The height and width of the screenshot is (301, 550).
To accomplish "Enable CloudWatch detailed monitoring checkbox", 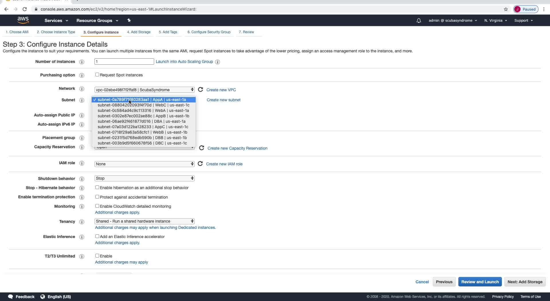I will pos(97,206).
